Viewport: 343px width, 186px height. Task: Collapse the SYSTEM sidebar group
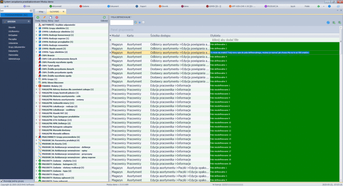click(28, 22)
